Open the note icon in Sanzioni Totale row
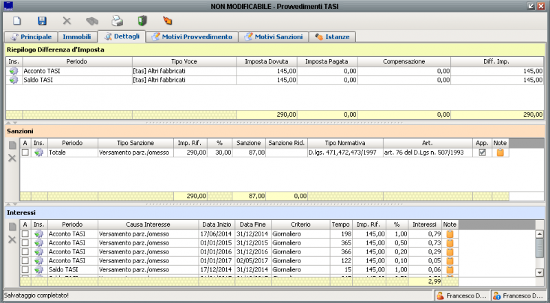 click(500, 153)
